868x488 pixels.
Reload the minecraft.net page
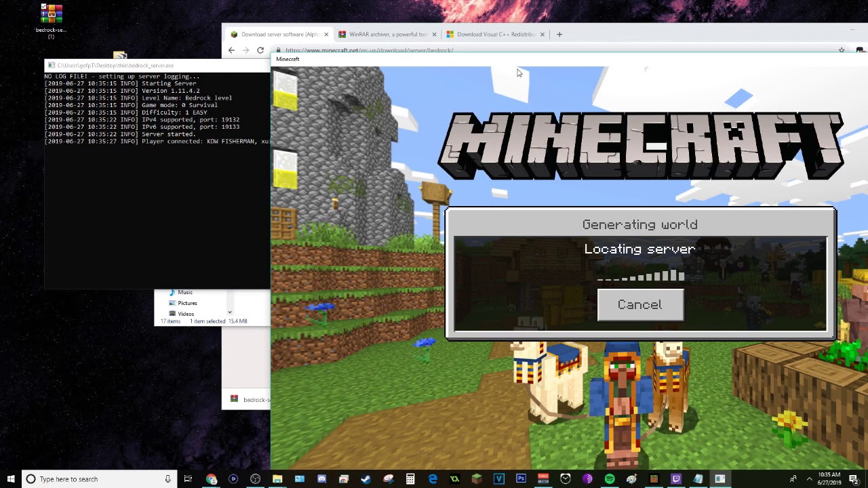[260, 50]
